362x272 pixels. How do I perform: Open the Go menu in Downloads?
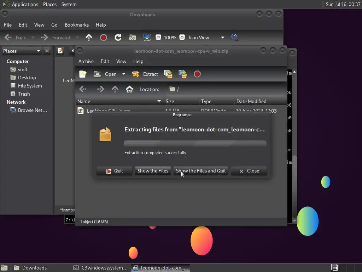(54, 25)
